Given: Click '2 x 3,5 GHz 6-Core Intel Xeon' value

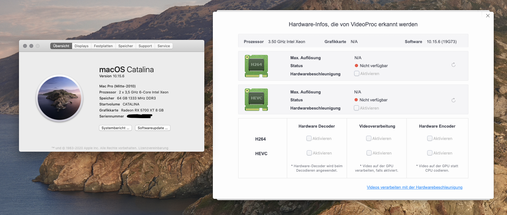Looking at the screenshot, I should [144, 92].
